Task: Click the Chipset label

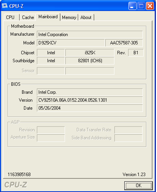Action: click(x=28, y=53)
